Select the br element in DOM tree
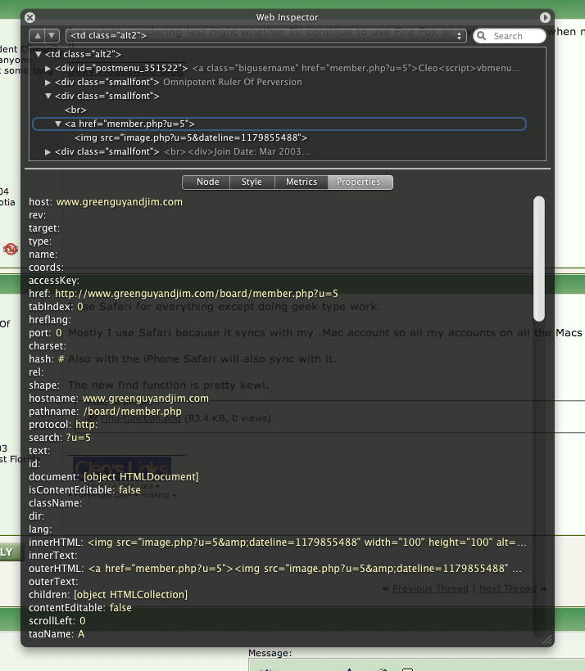This screenshot has width=585, height=671. 75,110
